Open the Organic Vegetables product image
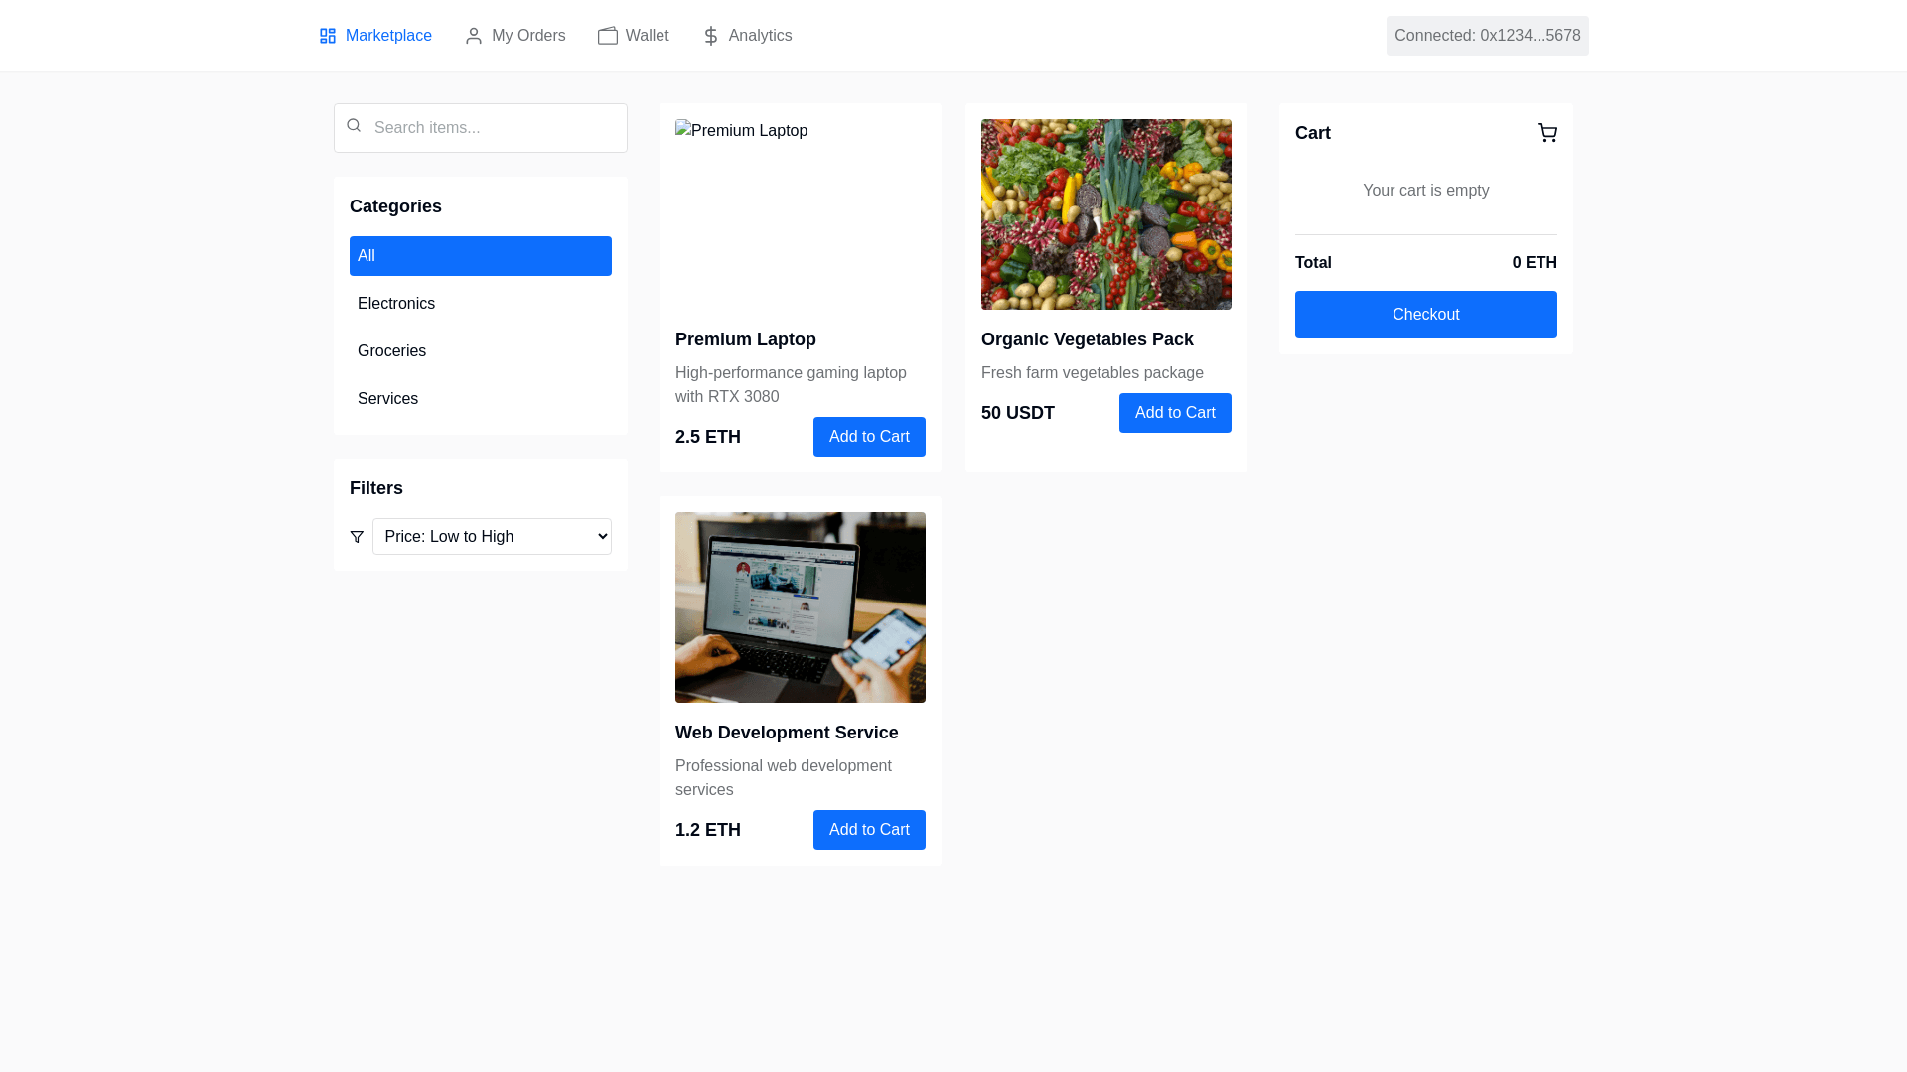Screen dimensions: 1907x1072 (x=1106, y=214)
